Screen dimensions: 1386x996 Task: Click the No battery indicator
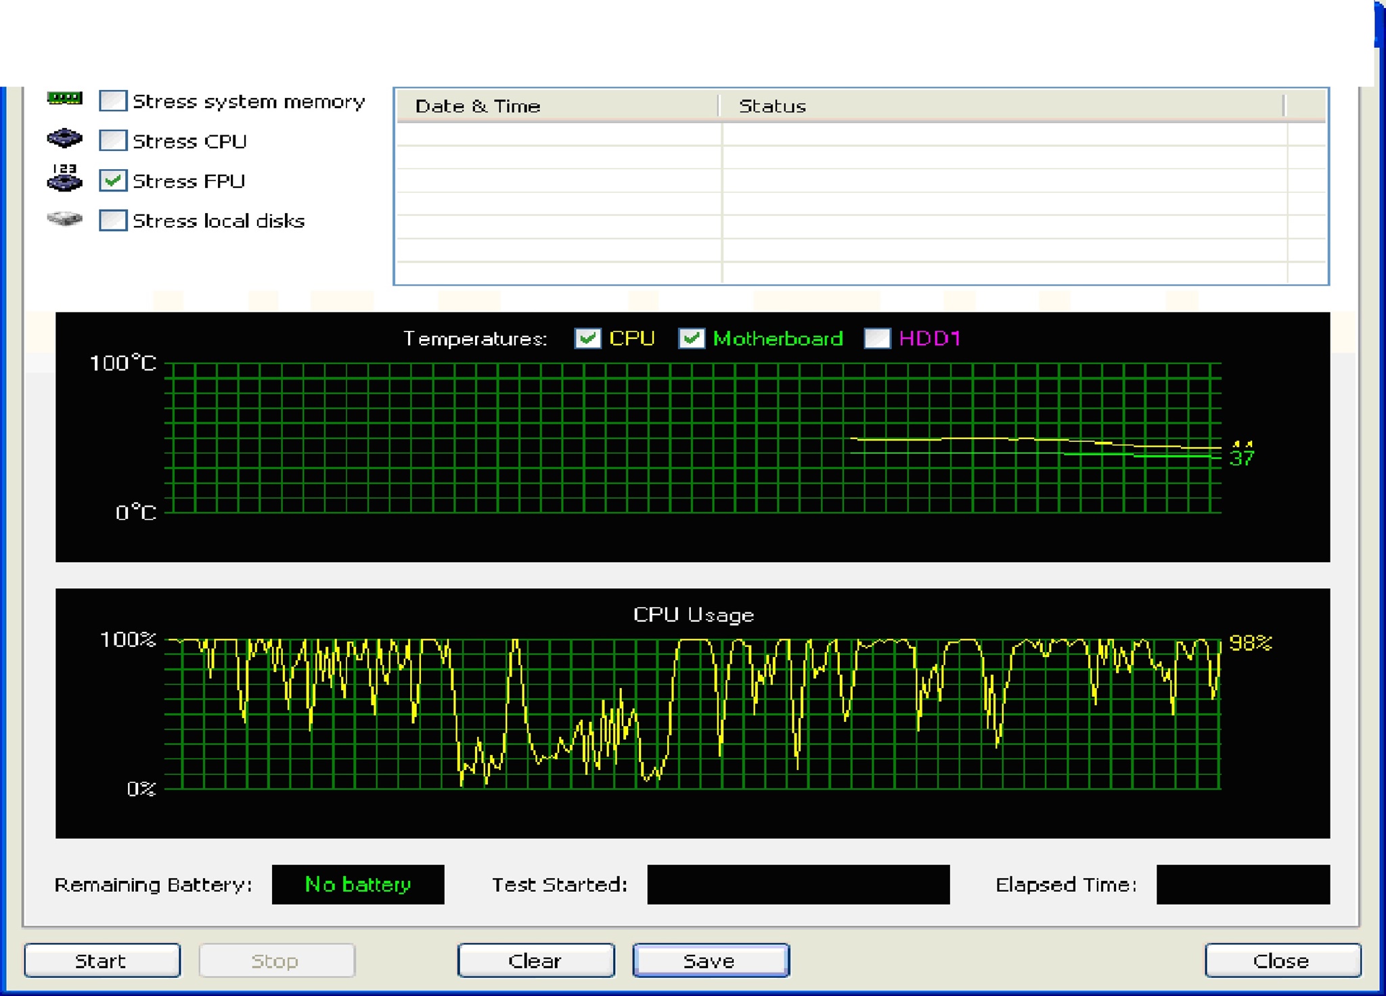[357, 884]
